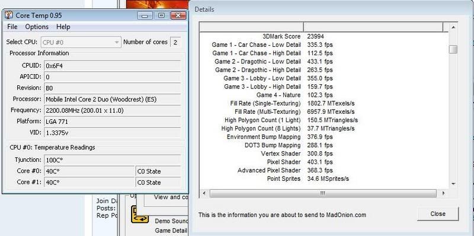Click the second column header in Details list
Screen dimensions: 474x236
pos(373,27)
